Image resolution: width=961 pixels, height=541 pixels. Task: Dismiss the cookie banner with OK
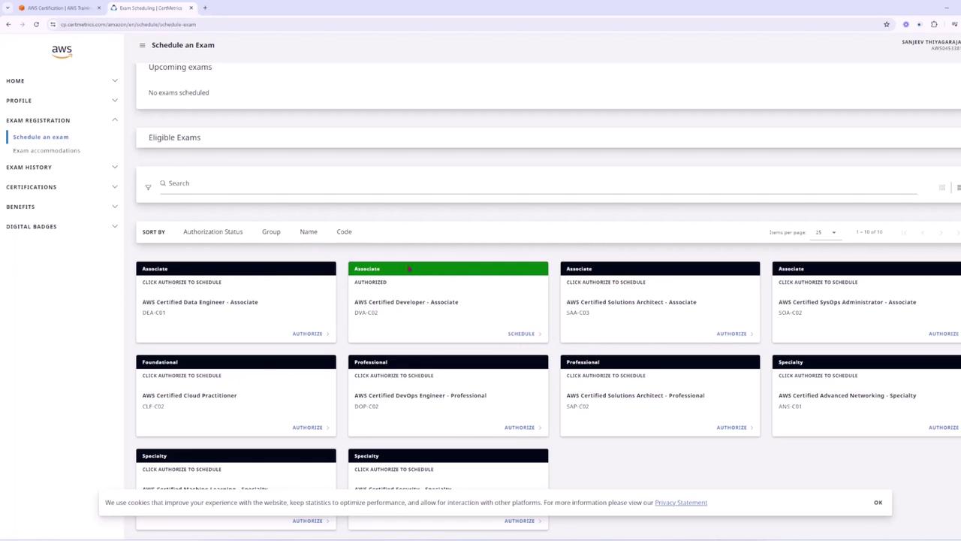[878, 503]
